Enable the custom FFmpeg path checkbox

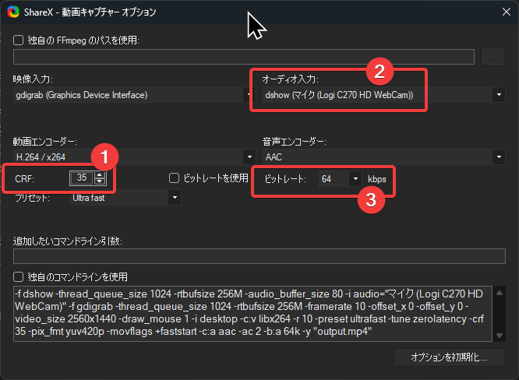point(19,40)
